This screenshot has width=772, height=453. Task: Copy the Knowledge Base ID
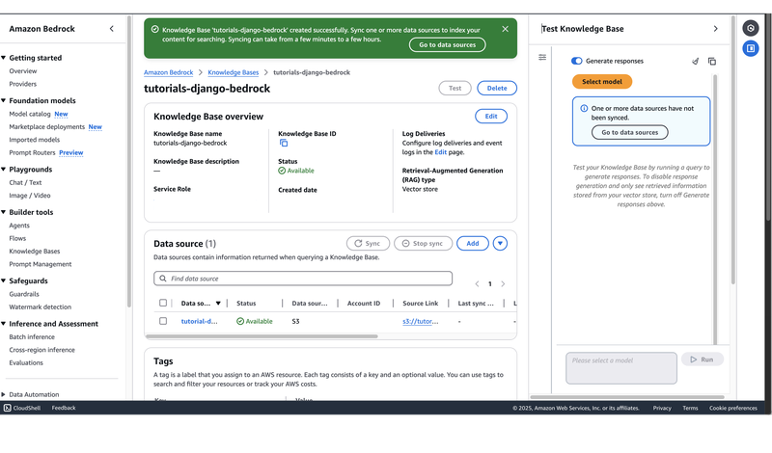click(x=284, y=144)
